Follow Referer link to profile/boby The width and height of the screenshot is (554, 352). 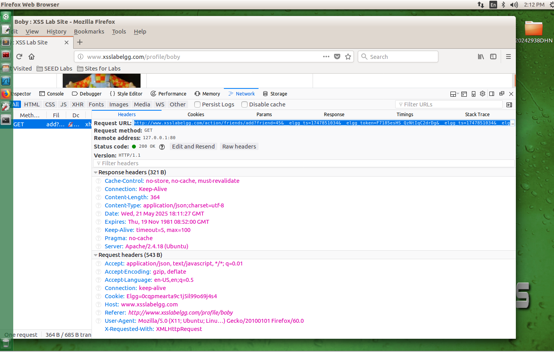pyautogui.click(x=181, y=313)
